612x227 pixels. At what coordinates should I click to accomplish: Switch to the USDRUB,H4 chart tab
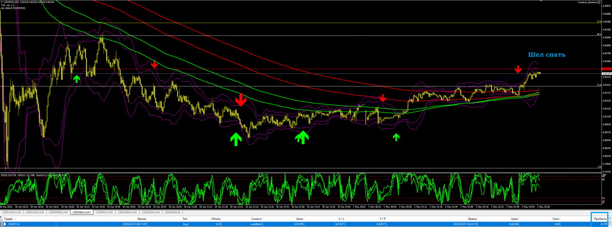point(173,212)
